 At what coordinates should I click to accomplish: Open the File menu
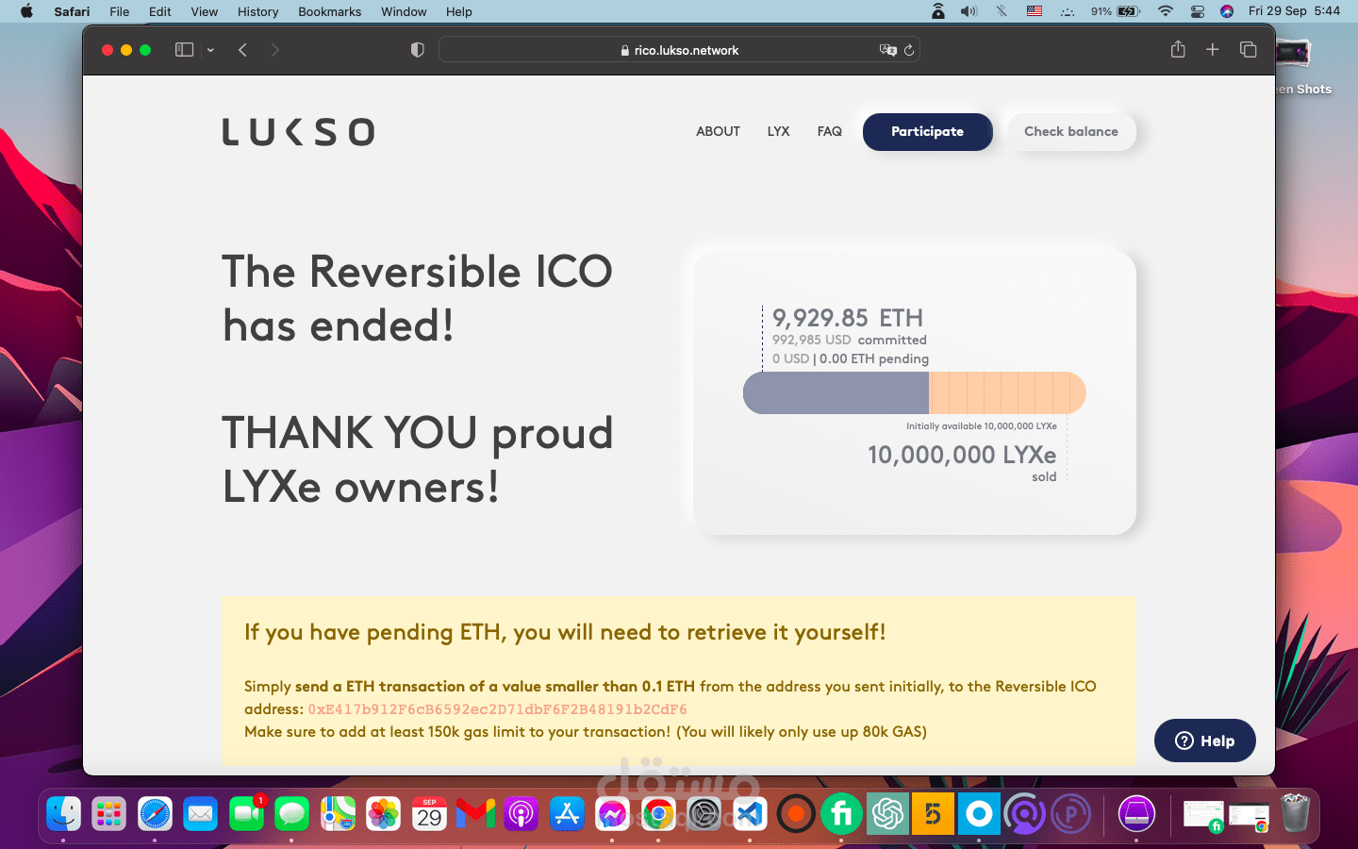point(119,11)
